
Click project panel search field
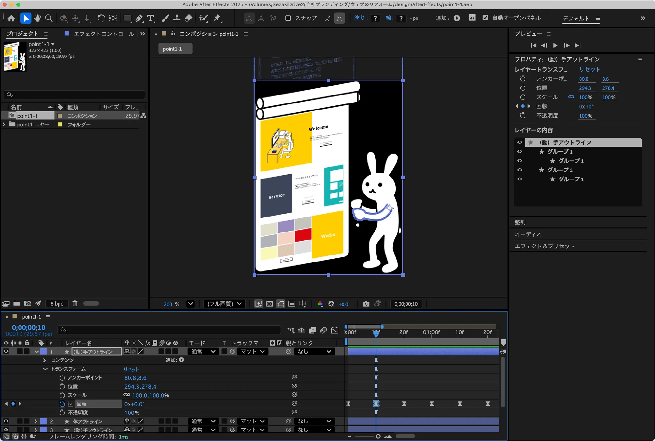click(x=74, y=95)
